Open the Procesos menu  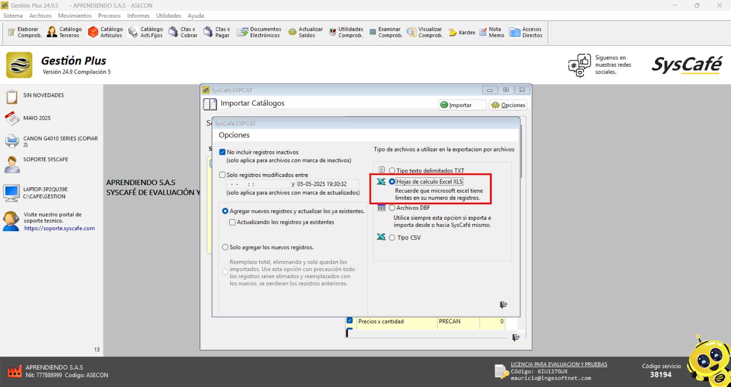pyautogui.click(x=109, y=15)
